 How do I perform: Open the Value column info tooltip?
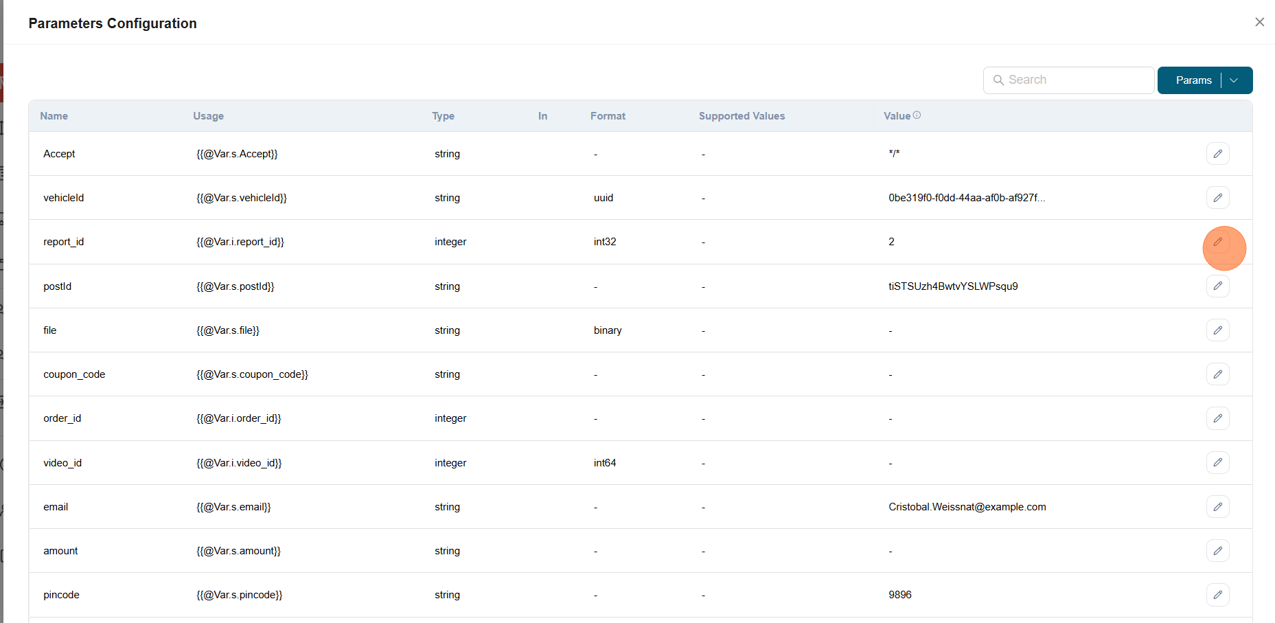[917, 115]
